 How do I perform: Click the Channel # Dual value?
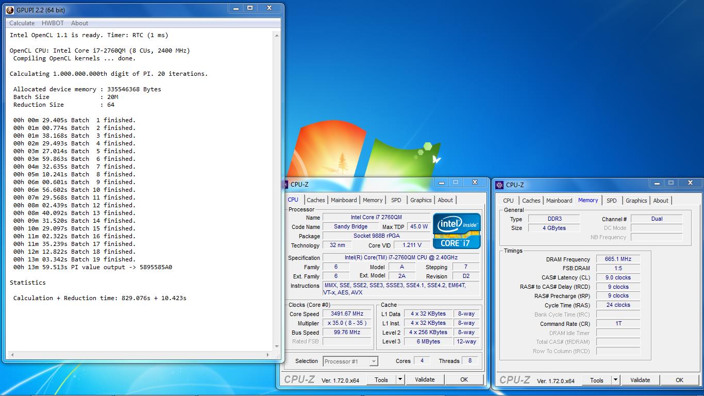(x=657, y=219)
